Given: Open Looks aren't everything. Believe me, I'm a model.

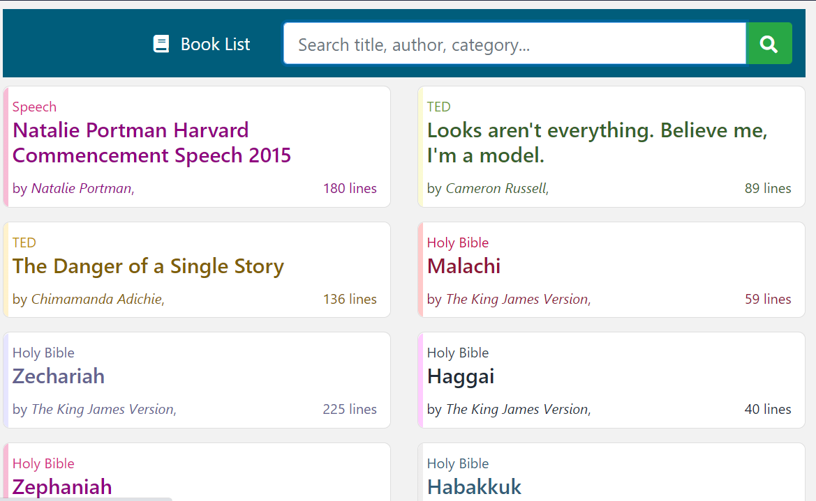Looking at the screenshot, I should click(597, 143).
